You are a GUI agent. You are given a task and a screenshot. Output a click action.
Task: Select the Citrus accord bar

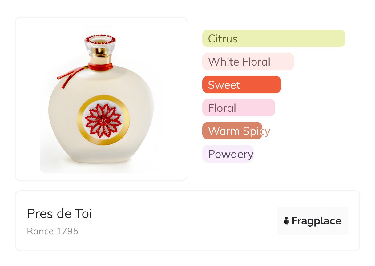273,38
